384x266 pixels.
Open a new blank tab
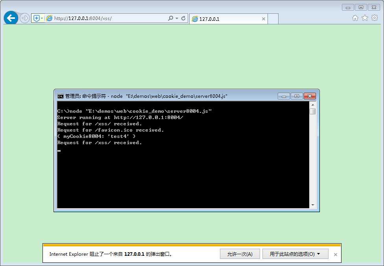[273, 19]
